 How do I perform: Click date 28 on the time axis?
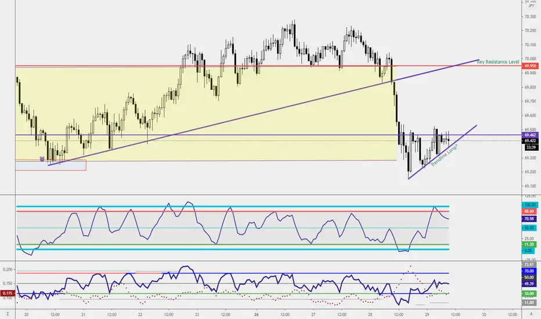[x=370, y=314]
